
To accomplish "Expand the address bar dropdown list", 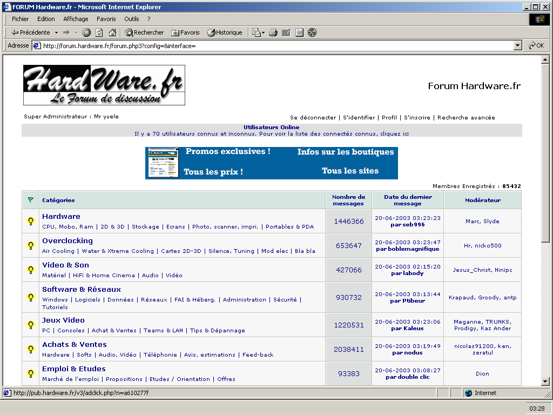I will [x=518, y=45].
